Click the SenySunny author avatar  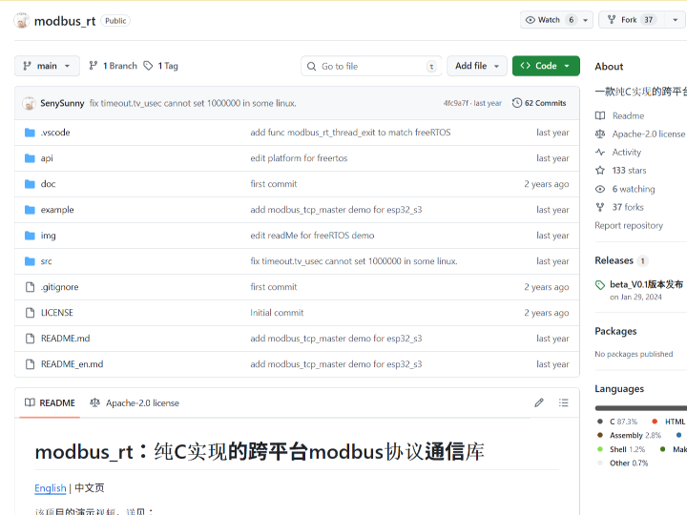point(29,103)
